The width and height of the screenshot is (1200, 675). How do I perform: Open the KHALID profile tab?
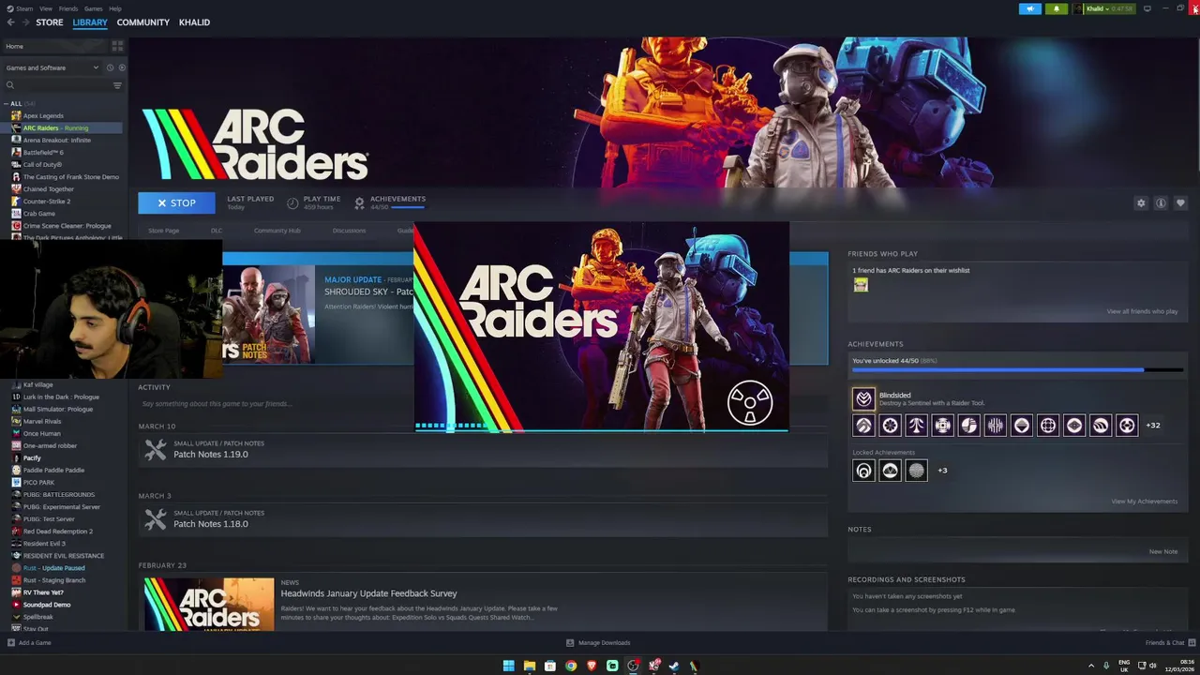tap(194, 22)
